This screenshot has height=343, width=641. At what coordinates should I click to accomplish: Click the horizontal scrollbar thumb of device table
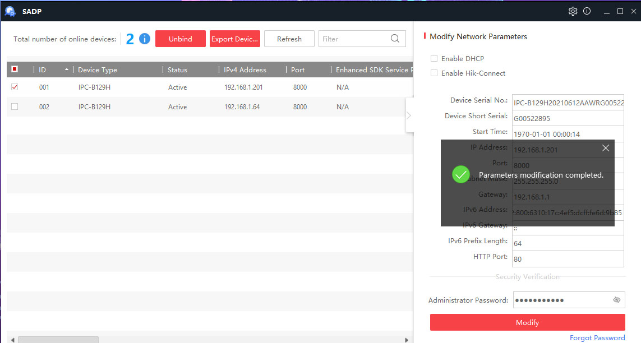pos(58,340)
